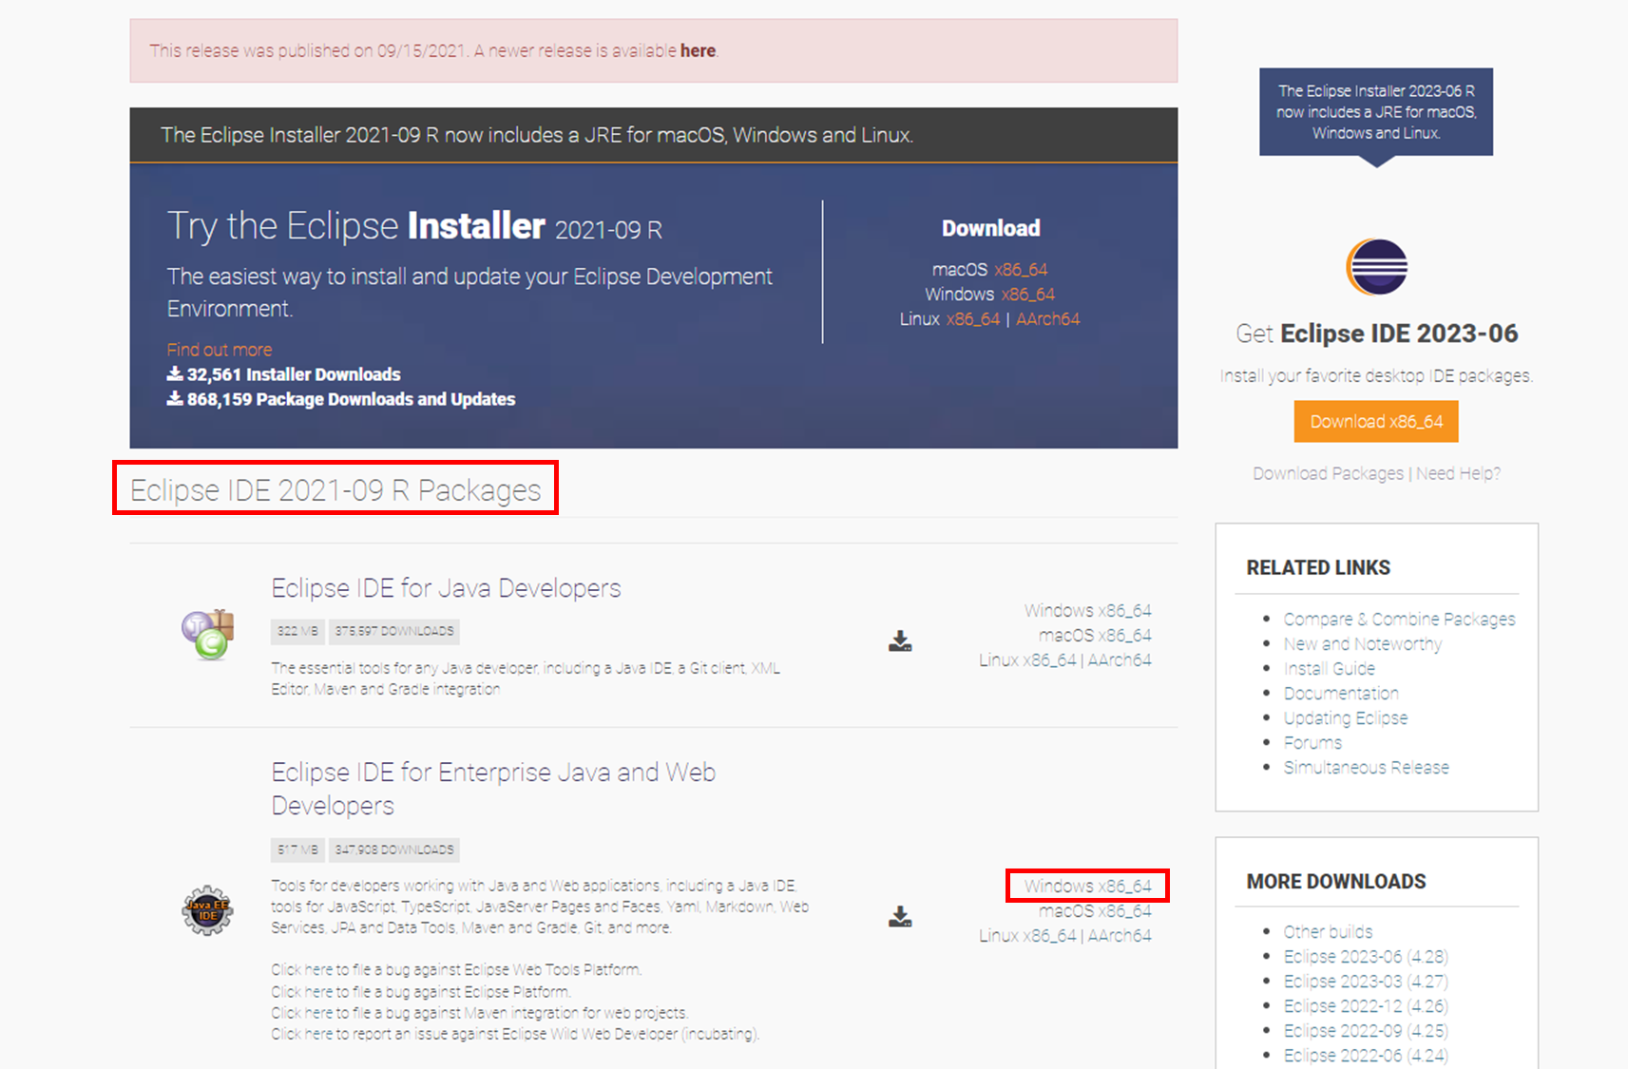The height and width of the screenshot is (1069, 1628).
Task: Open Compare & Combine Packages link
Action: (1399, 619)
